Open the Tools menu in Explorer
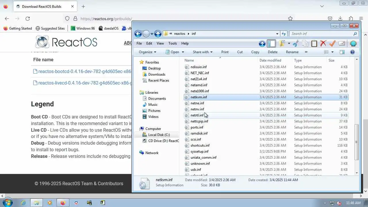The height and width of the screenshot is (207, 368). [172, 43]
